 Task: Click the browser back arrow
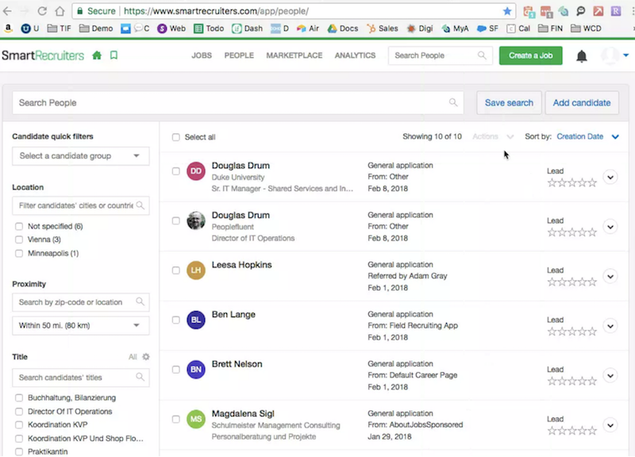tap(7, 11)
